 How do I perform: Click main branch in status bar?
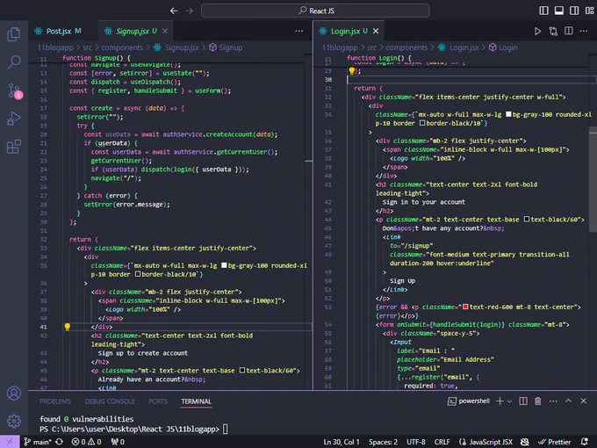[x=37, y=442]
